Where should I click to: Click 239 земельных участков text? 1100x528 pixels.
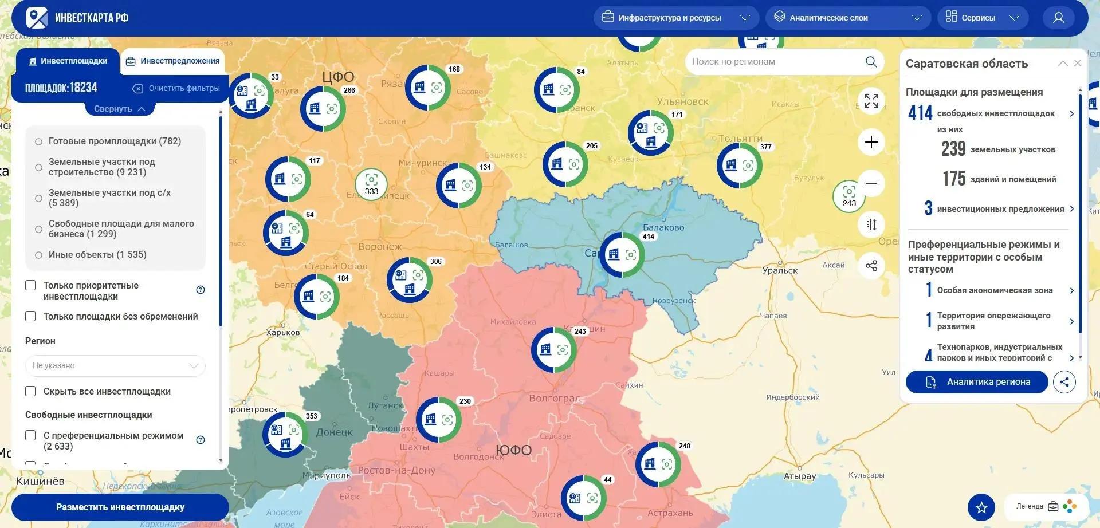coord(999,149)
